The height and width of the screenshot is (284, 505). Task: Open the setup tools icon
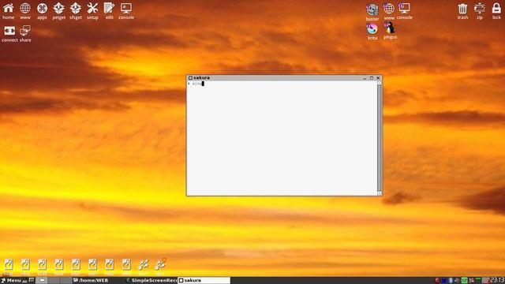coord(92,11)
